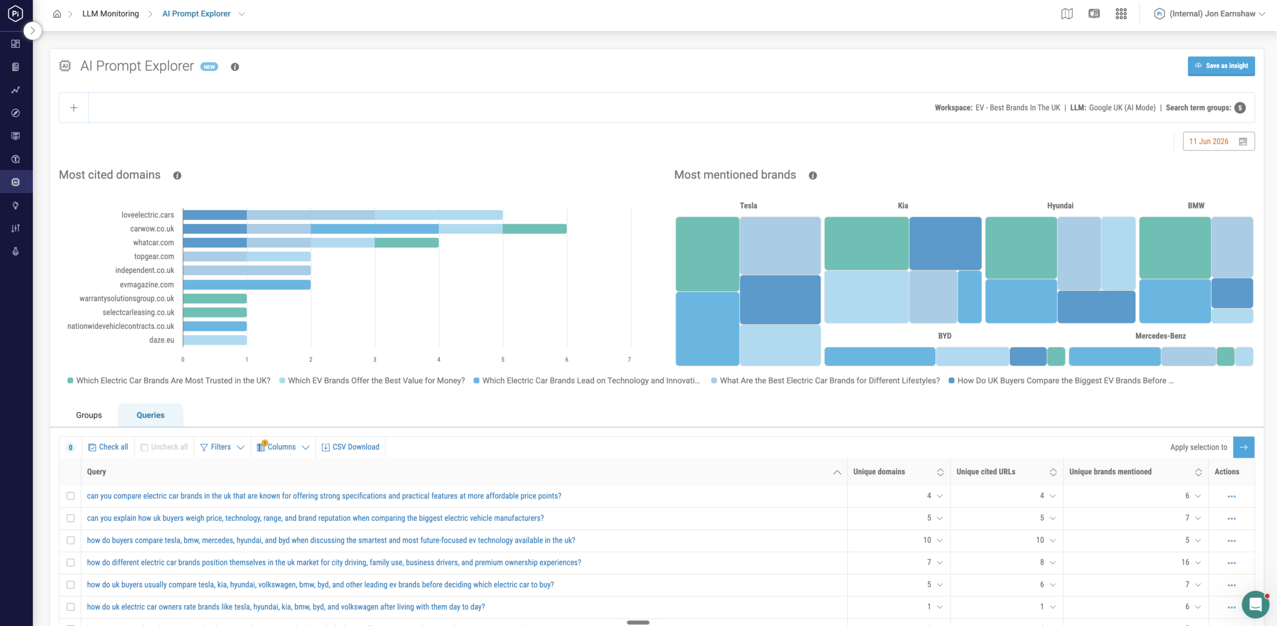Viewport: 1277px width, 626px height.
Task: Tick checkbox for 'can you compare electric car brands' query
Action: [71, 496]
